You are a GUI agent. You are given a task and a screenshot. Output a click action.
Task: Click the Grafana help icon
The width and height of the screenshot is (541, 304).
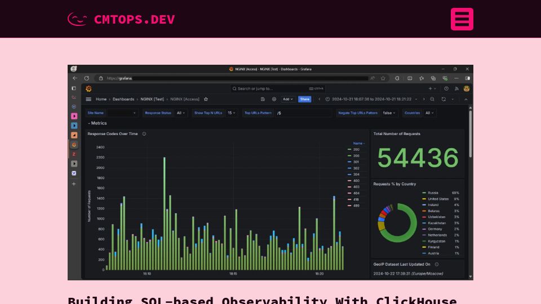point(446,88)
